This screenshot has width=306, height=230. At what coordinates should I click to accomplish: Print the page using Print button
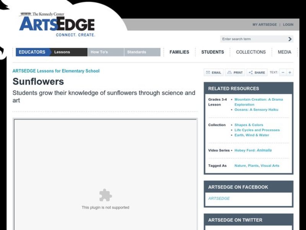235,72
